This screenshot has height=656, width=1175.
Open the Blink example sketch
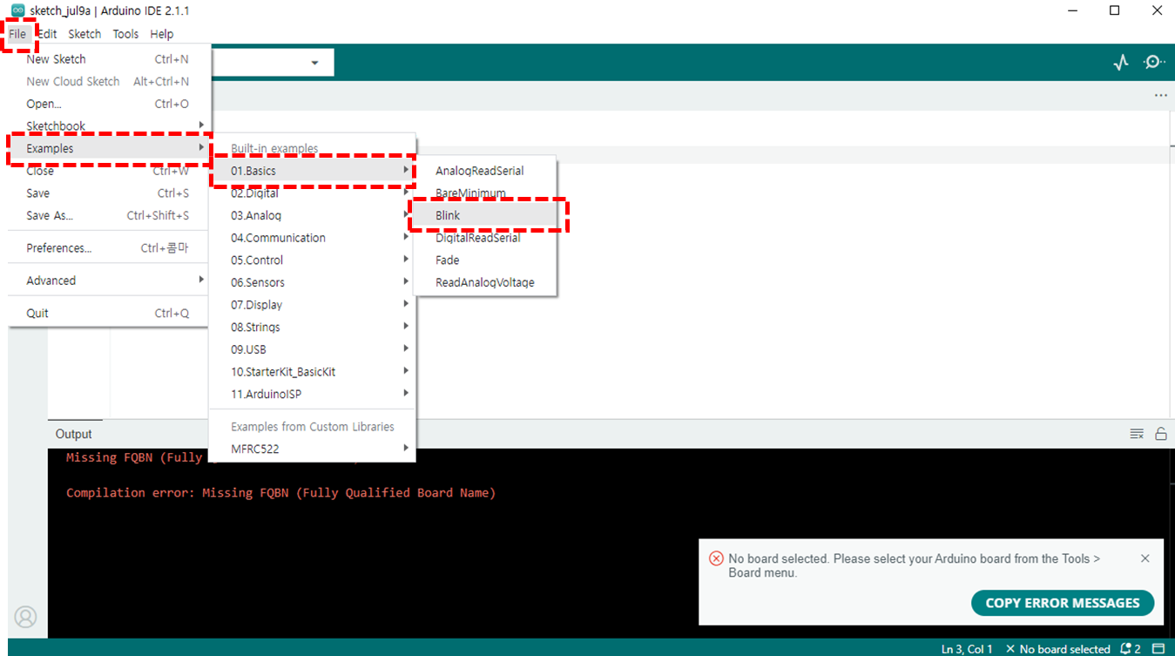(x=486, y=215)
